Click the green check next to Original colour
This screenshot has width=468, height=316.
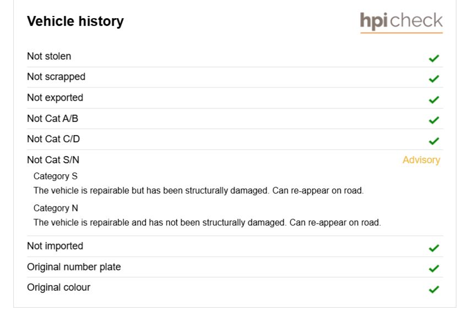(434, 289)
